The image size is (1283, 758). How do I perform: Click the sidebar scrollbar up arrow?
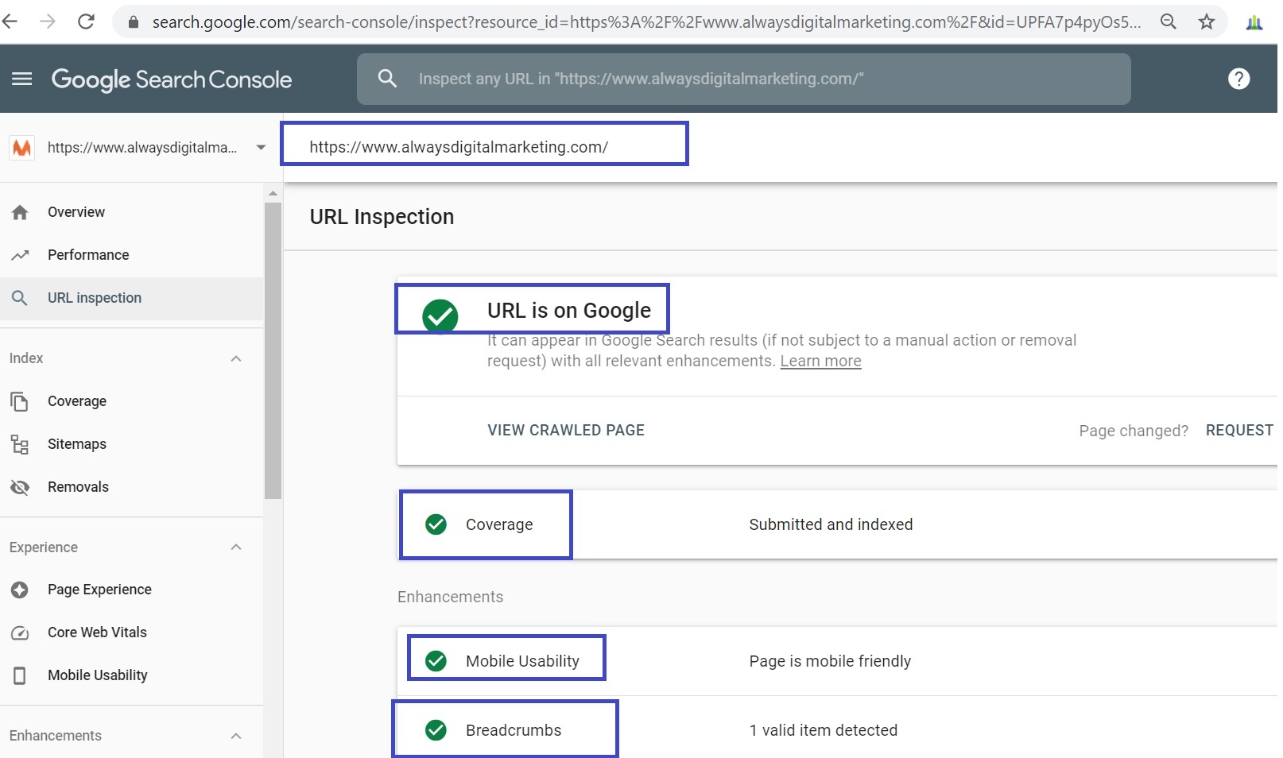click(273, 193)
